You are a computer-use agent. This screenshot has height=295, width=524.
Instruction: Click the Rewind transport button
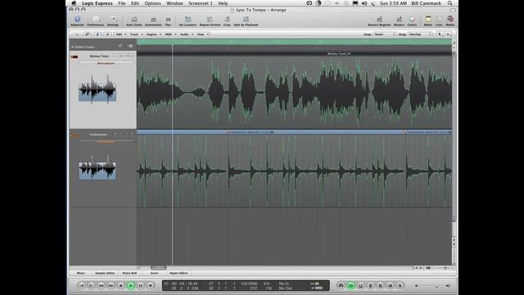[101, 285]
